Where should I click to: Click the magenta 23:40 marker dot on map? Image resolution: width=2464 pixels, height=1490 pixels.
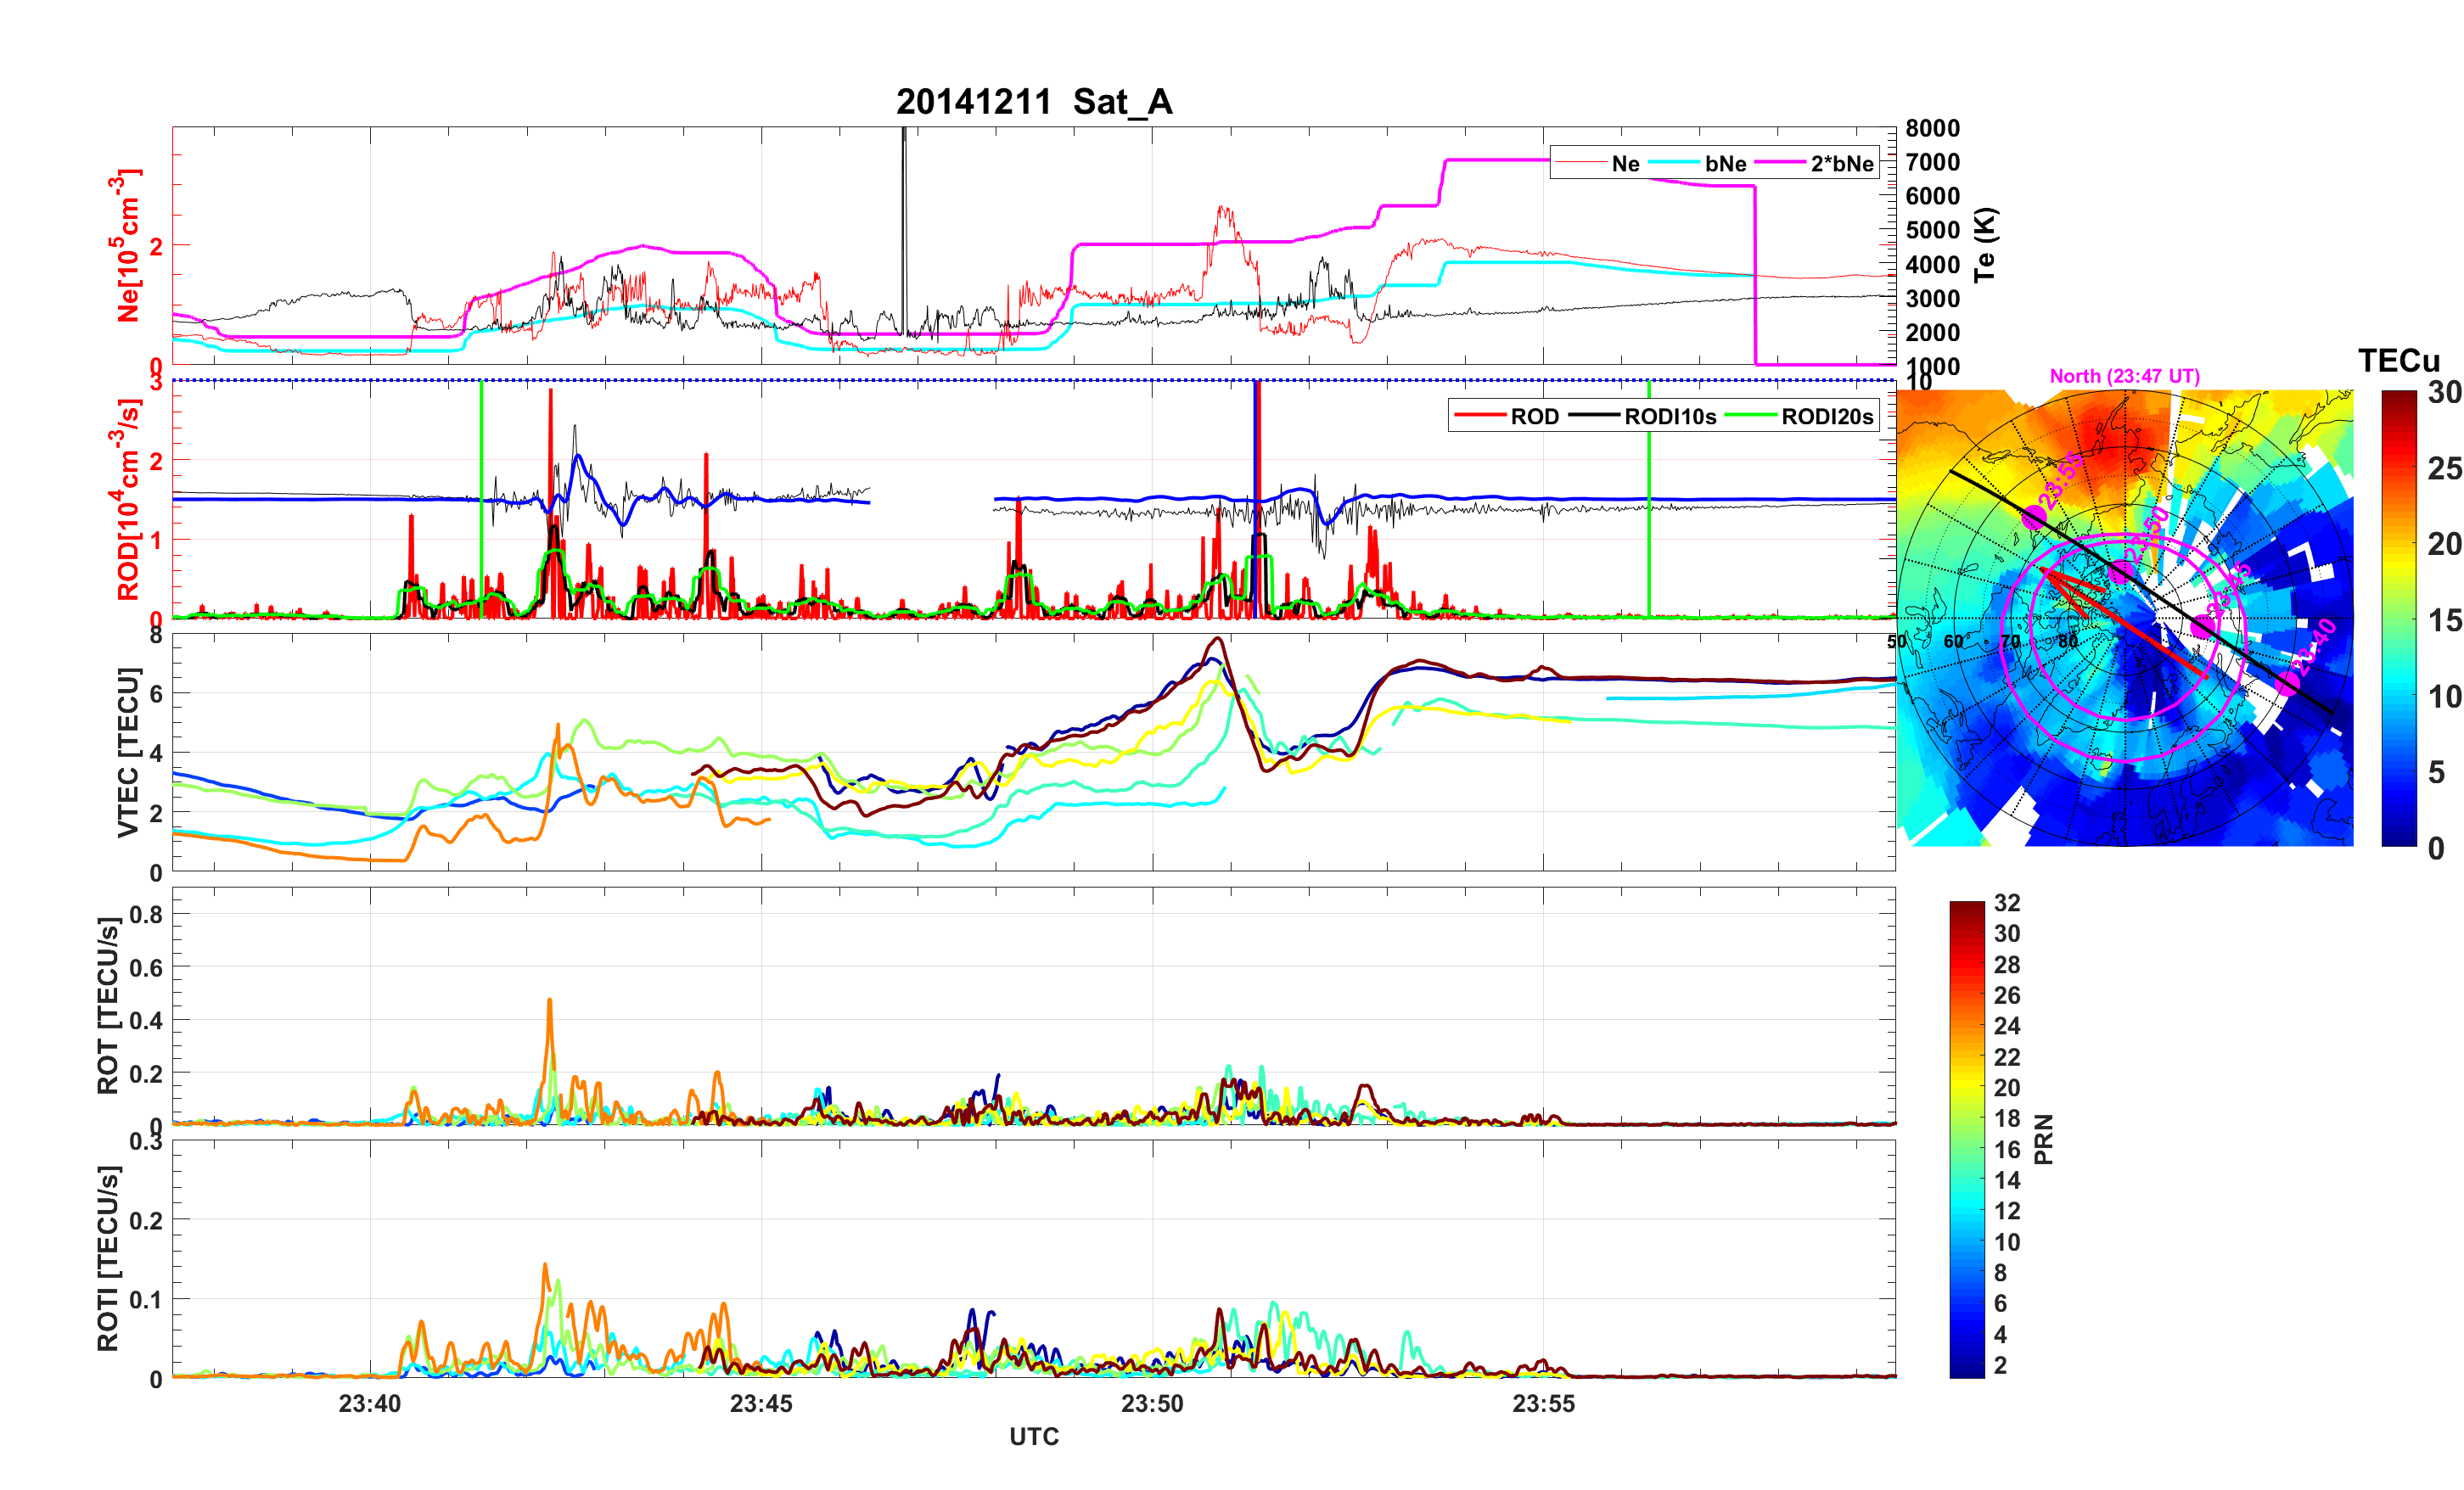pyautogui.click(x=2289, y=684)
